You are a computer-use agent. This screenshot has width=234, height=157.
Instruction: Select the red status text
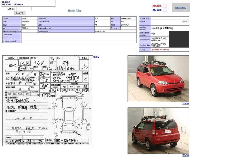point(160,50)
